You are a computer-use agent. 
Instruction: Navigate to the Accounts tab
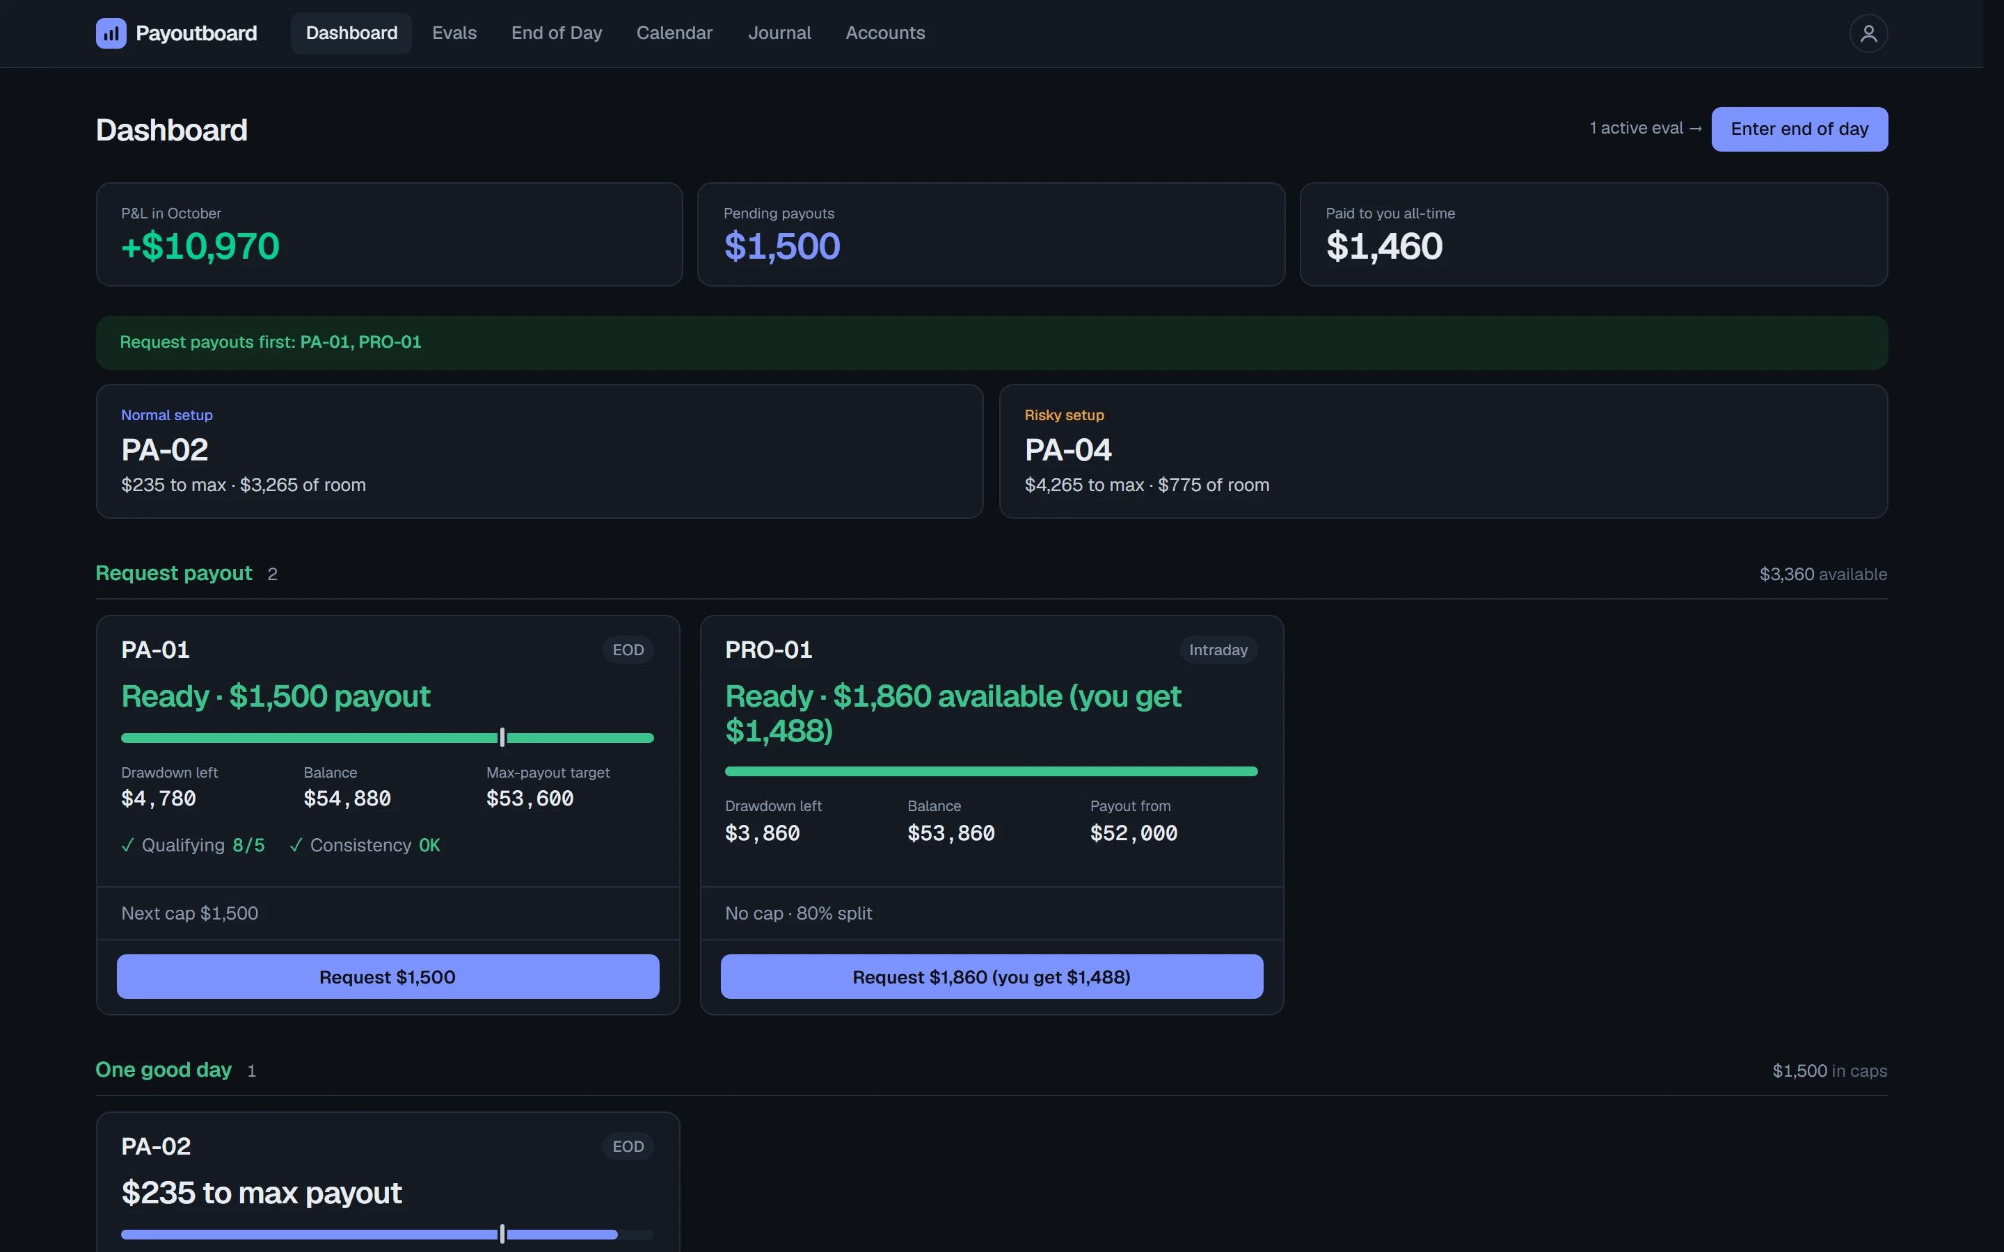coord(885,33)
